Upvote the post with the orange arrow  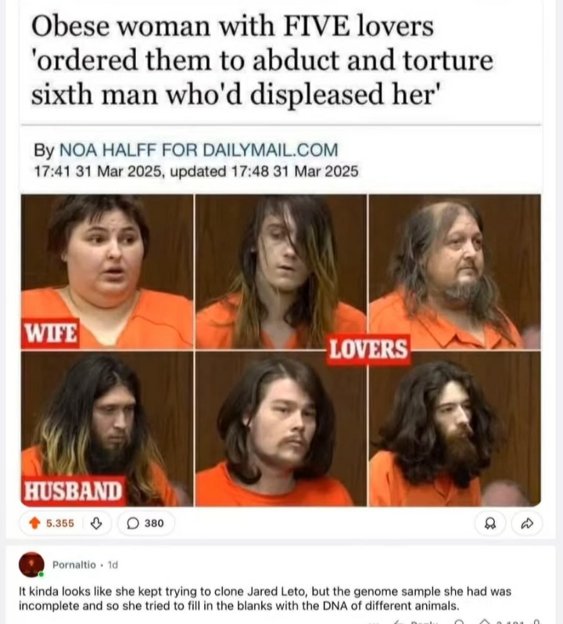pyautogui.click(x=35, y=523)
